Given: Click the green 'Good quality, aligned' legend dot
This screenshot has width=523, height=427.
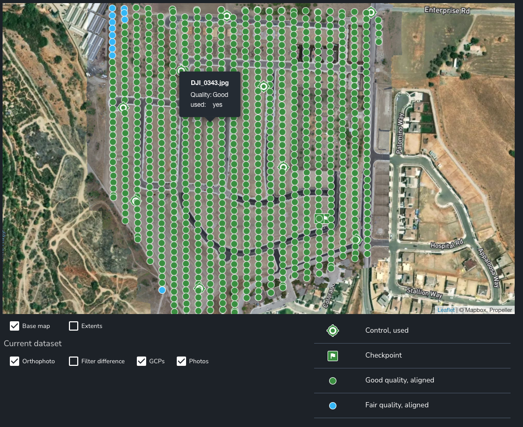Looking at the screenshot, I should (333, 381).
